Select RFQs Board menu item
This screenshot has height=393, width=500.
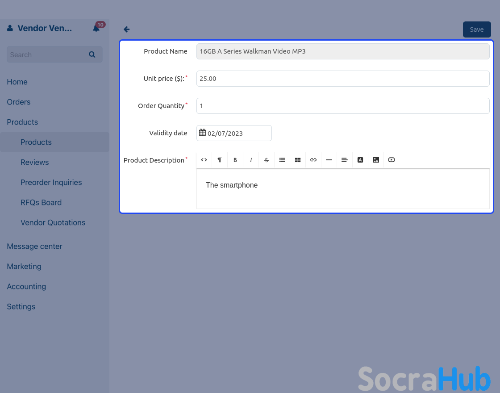41,202
